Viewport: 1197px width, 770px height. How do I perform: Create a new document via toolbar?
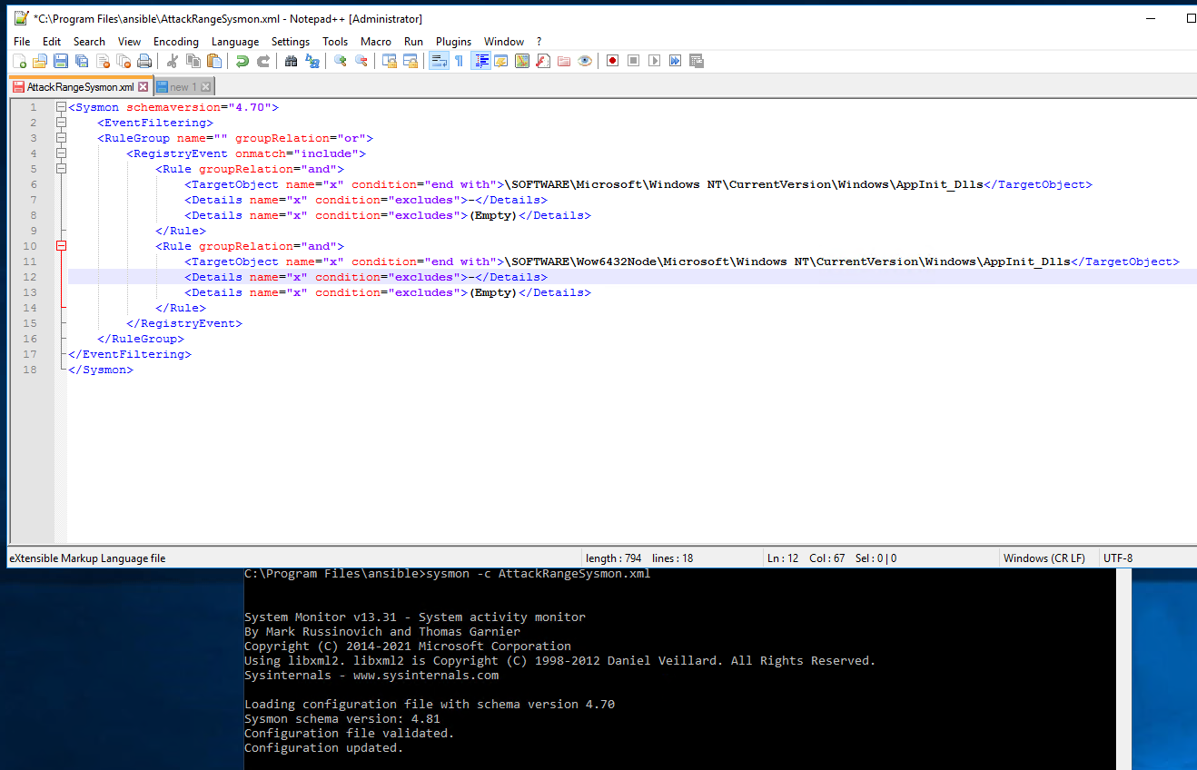[20, 61]
